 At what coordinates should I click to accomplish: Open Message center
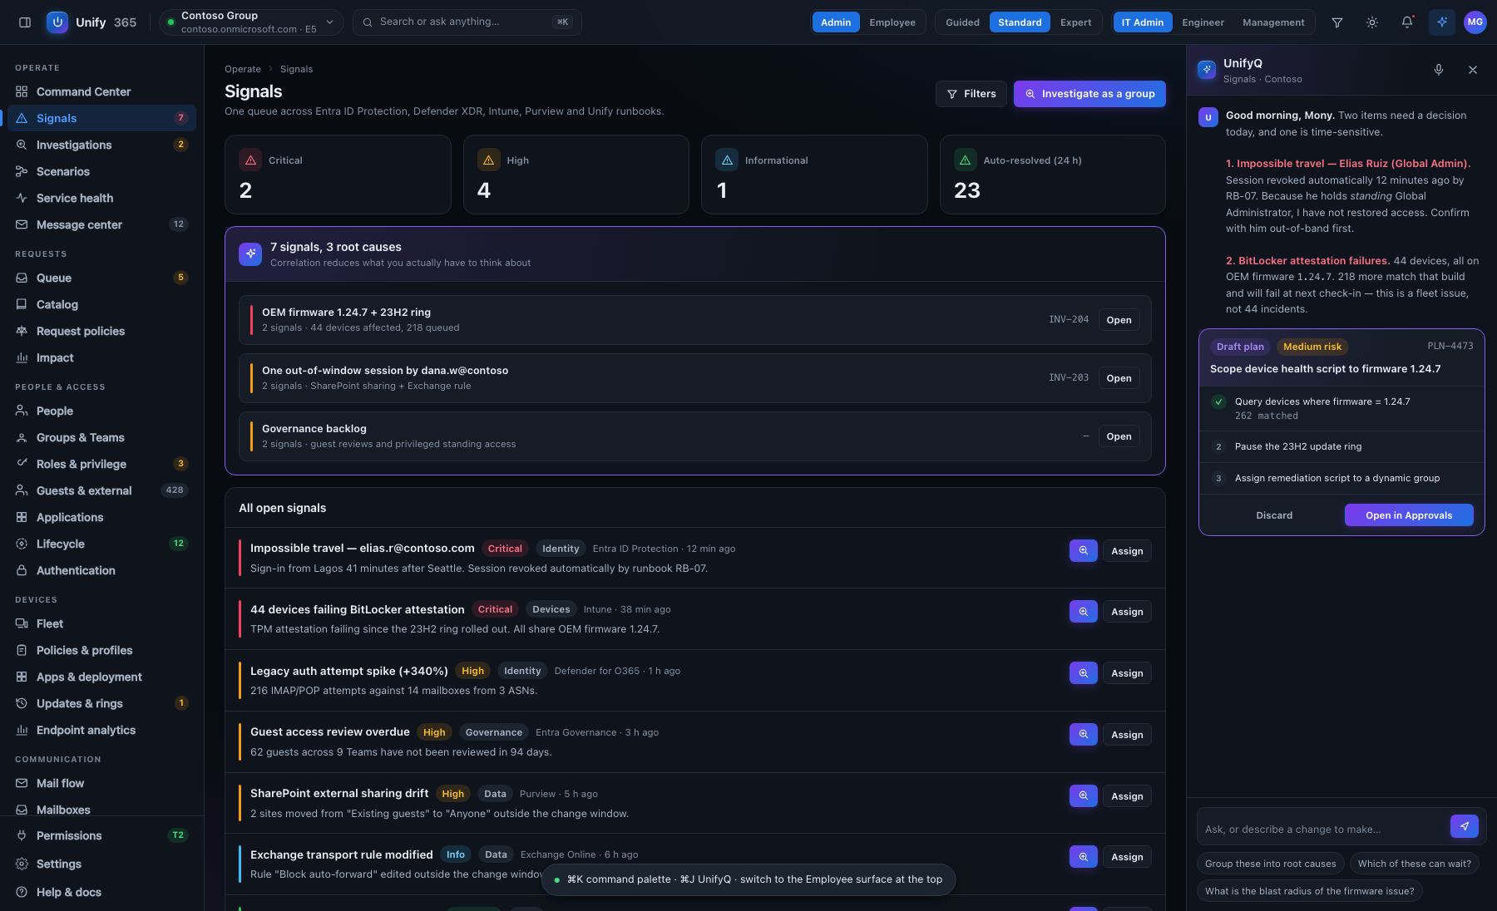(x=101, y=224)
